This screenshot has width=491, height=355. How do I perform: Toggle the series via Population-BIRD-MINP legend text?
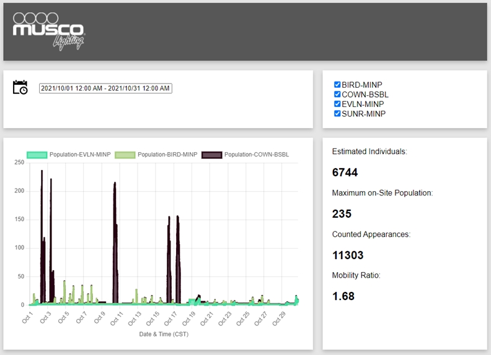(x=167, y=155)
